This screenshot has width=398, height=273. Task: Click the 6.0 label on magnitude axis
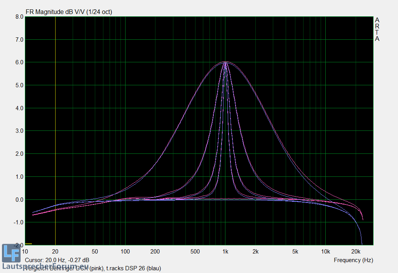[19, 62]
